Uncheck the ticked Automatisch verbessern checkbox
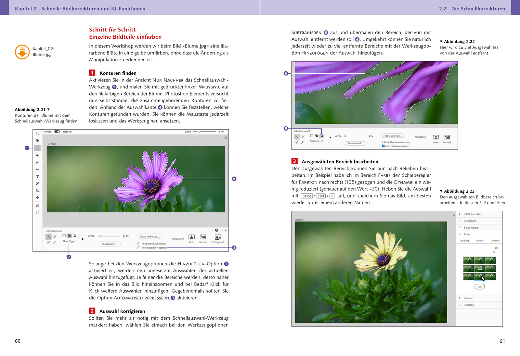Viewport: 520px width, 356px height. click(383, 146)
